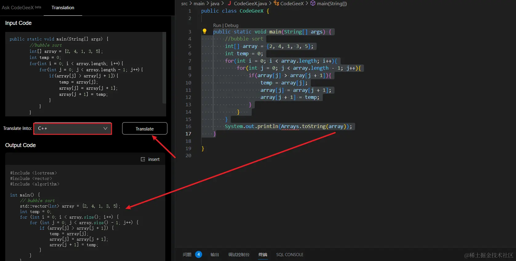Click the class symbol icon before CodeGeeX breadcrumb

[x=276, y=3]
